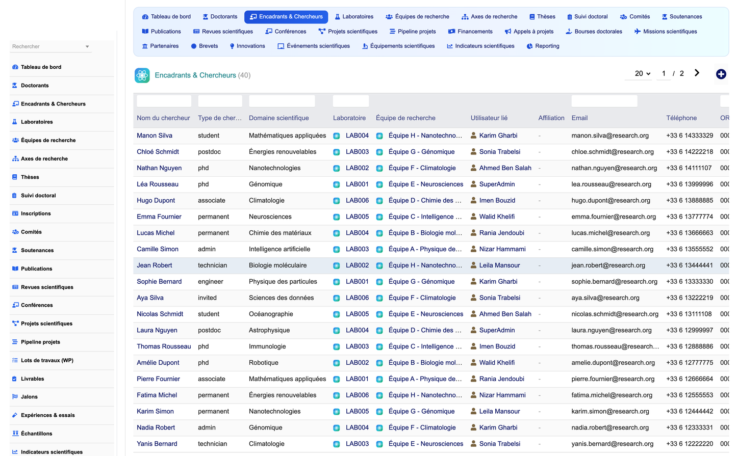Open Jean Robert researcher link
This screenshot has width=737, height=456.
[155, 265]
